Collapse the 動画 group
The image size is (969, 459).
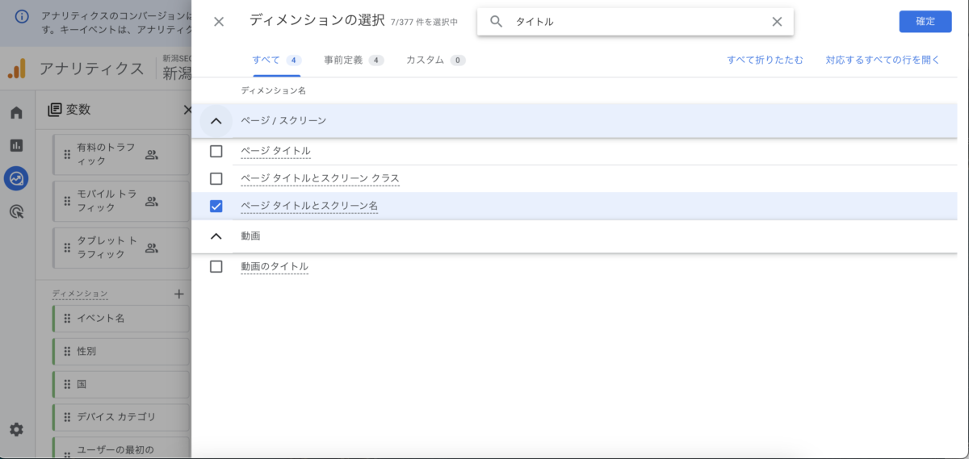pyautogui.click(x=216, y=236)
